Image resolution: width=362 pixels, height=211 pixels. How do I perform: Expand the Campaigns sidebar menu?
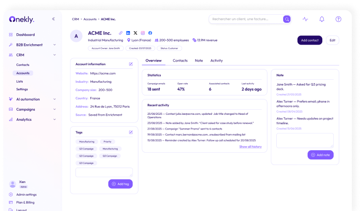pyautogui.click(x=54, y=109)
